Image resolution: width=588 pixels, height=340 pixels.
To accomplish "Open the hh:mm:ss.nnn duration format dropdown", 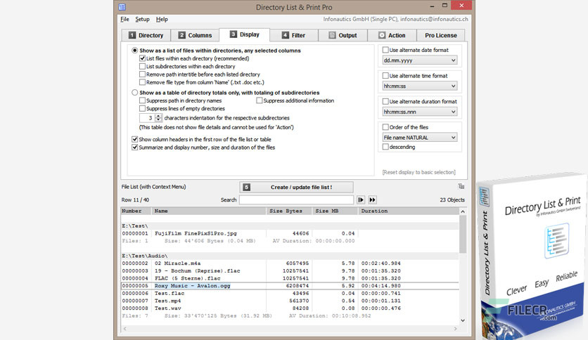I will point(420,112).
